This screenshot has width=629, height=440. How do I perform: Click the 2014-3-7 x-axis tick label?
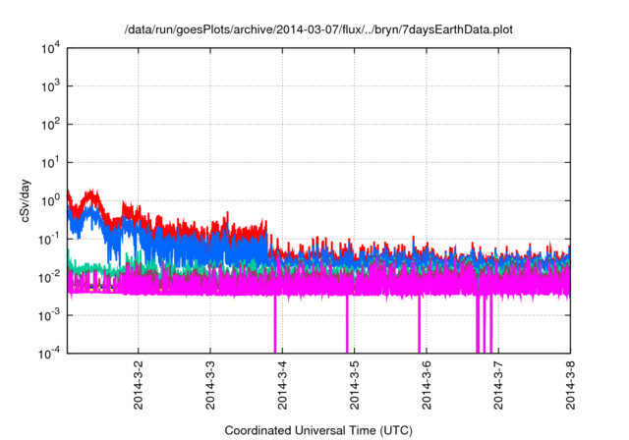click(498, 385)
